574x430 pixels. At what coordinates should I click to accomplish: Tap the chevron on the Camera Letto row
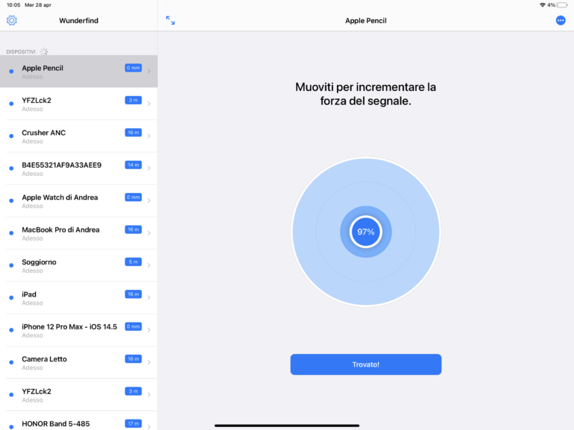[149, 362]
